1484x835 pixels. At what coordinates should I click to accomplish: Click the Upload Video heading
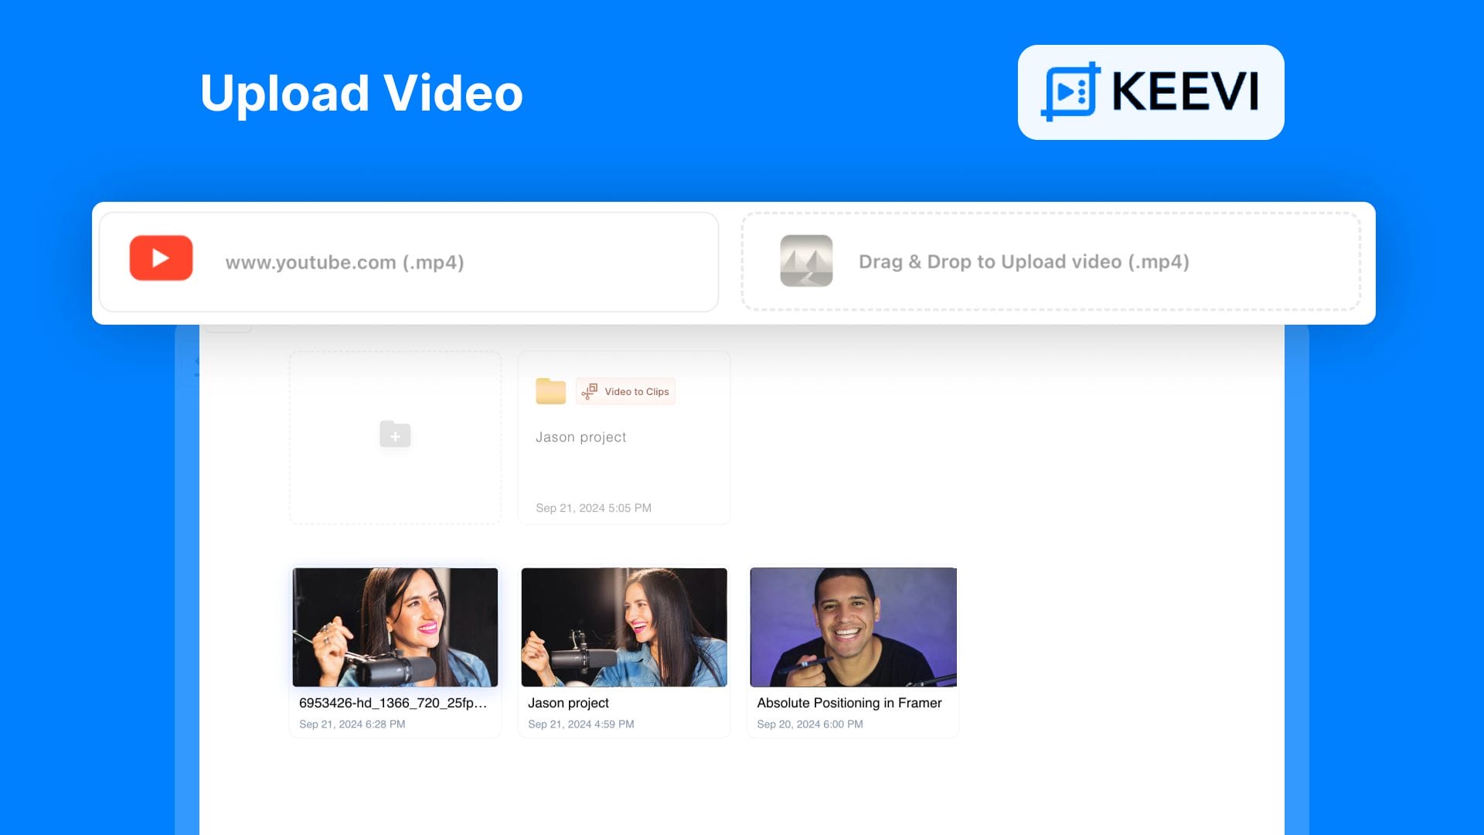361,94
